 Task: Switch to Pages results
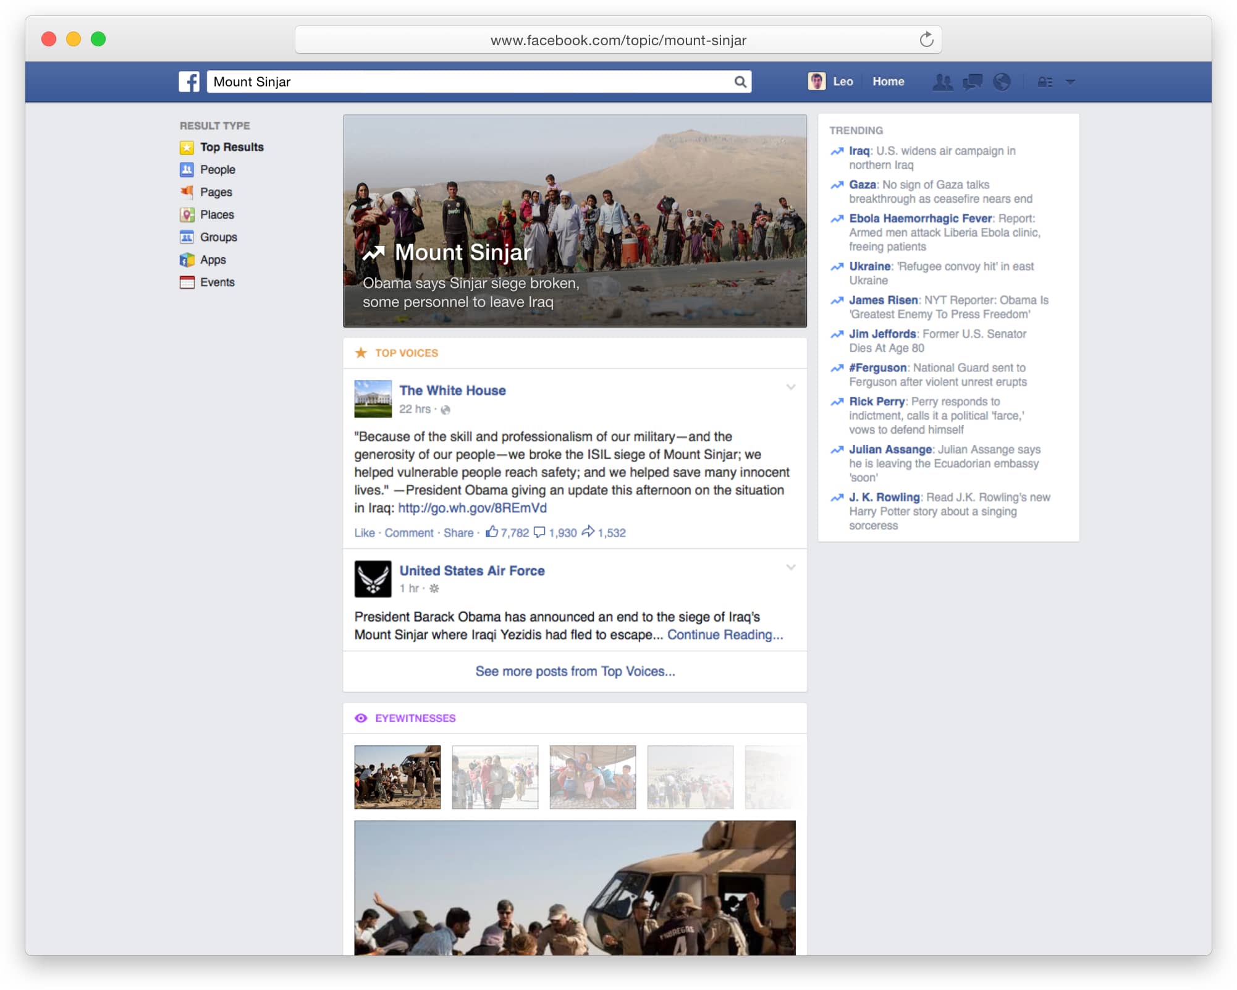click(216, 192)
